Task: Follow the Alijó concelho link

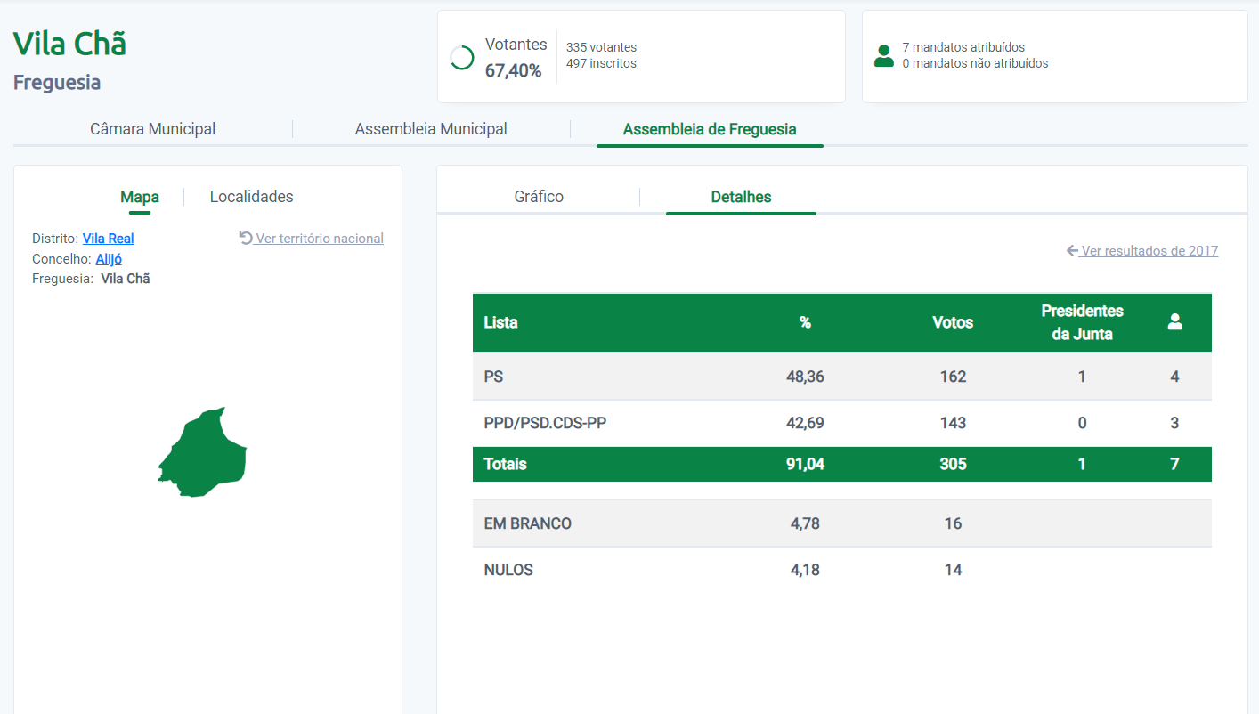Action: (109, 259)
